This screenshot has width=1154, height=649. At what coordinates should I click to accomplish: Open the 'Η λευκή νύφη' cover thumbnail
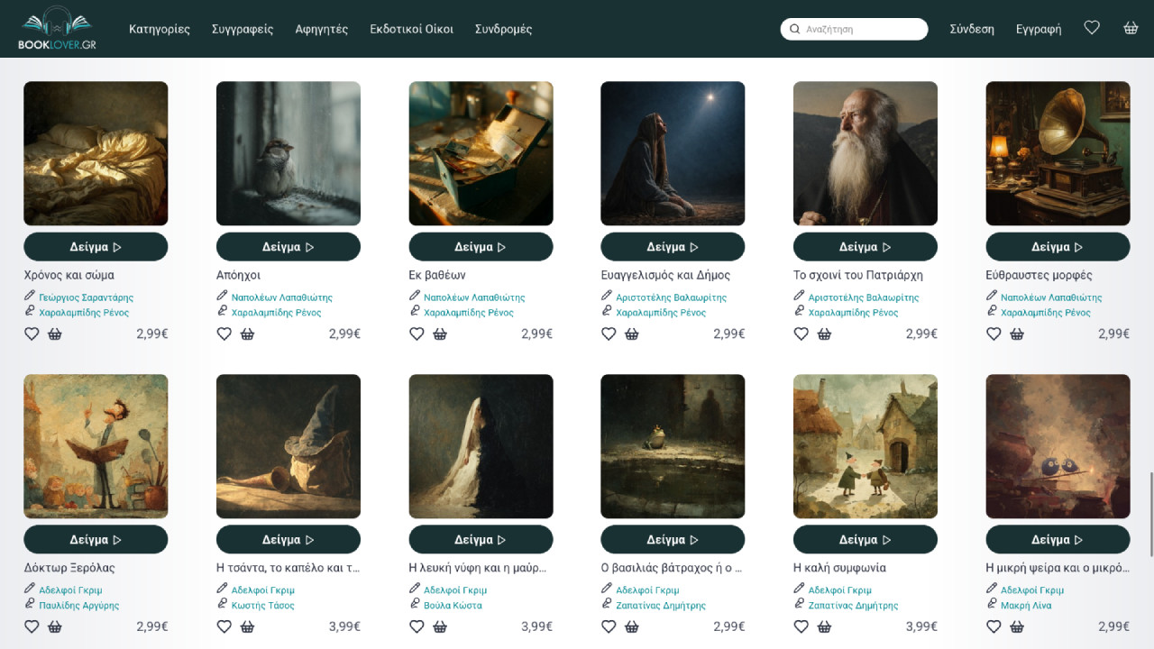[481, 446]
